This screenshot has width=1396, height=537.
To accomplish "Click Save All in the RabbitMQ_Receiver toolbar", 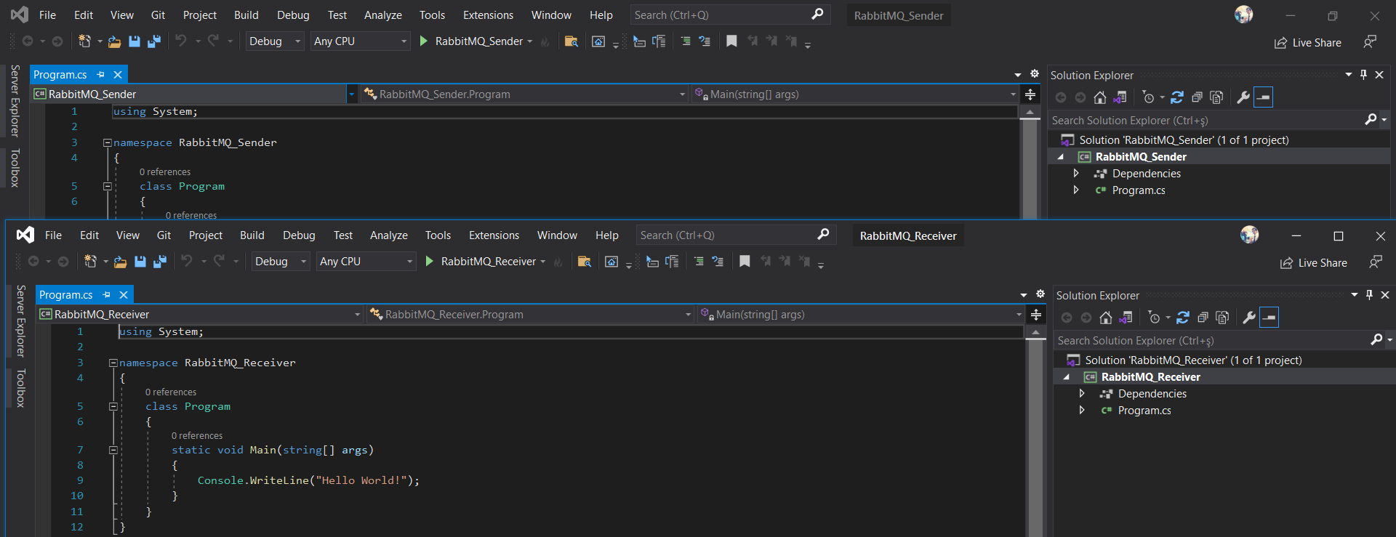I will pyautogui.click(x=160, y=262).
